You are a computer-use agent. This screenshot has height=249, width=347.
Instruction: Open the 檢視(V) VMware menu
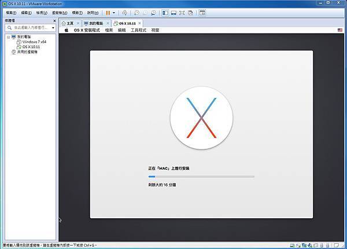pos(42,13)
